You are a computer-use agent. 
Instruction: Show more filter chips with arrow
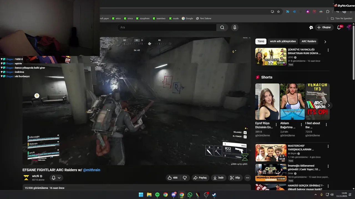tap(325, 42)
